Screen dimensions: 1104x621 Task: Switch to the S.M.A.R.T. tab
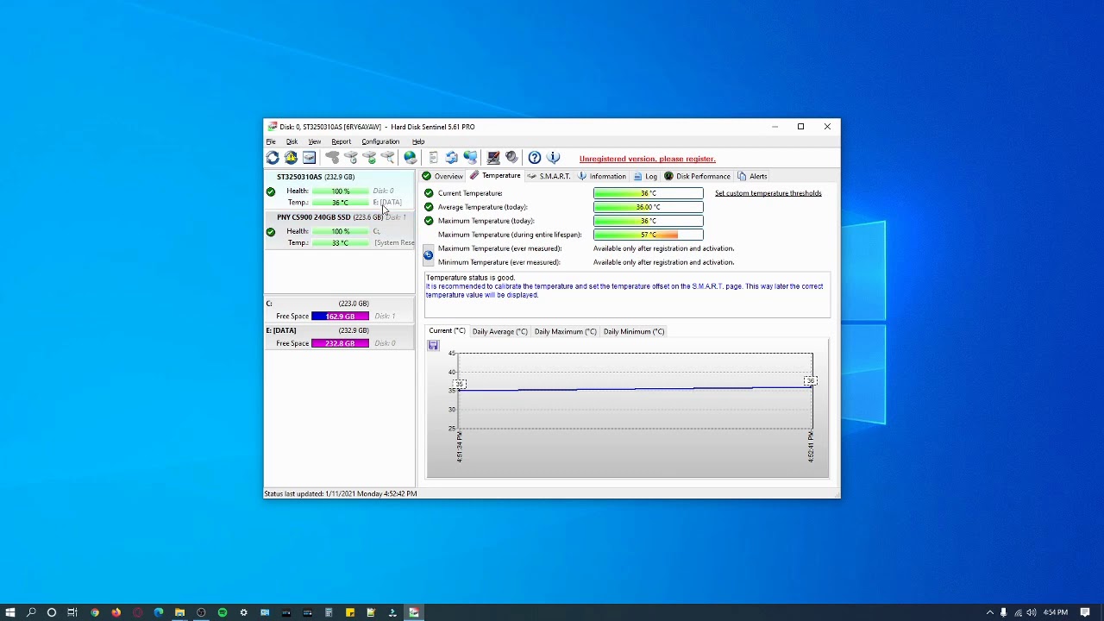[x=549, y=176]
